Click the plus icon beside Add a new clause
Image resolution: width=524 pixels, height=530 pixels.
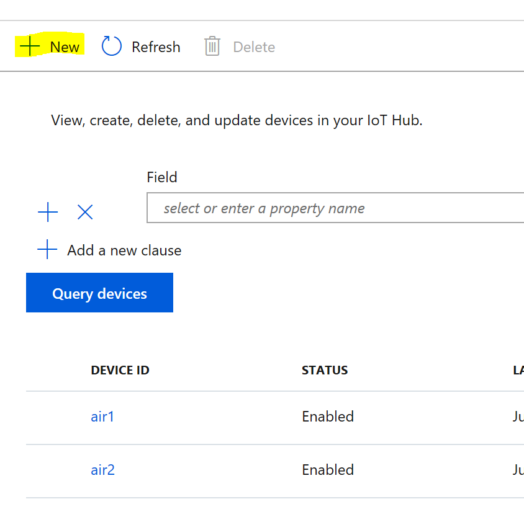pos(47,250)
